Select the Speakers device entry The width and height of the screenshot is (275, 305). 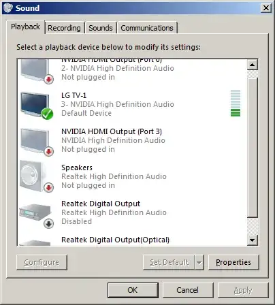(131, 176)
